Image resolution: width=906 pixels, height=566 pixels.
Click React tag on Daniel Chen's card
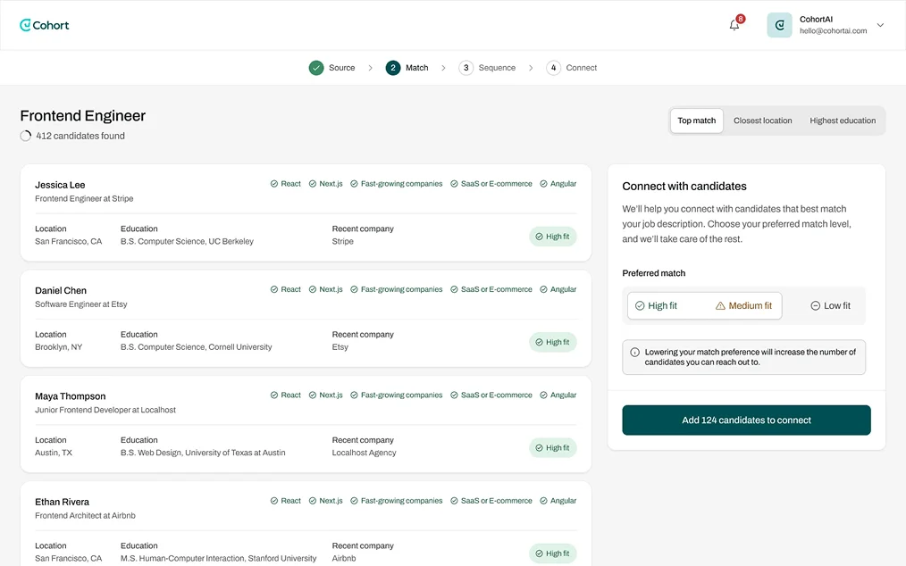pos(285,289)
